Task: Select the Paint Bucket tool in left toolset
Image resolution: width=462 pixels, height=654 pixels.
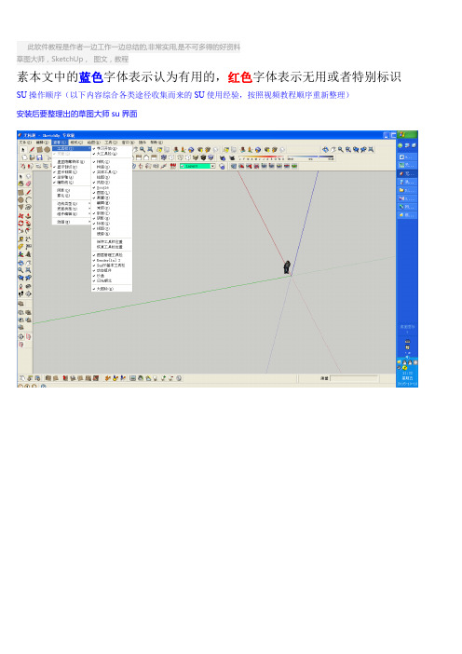Action: (x=20, y=184)
